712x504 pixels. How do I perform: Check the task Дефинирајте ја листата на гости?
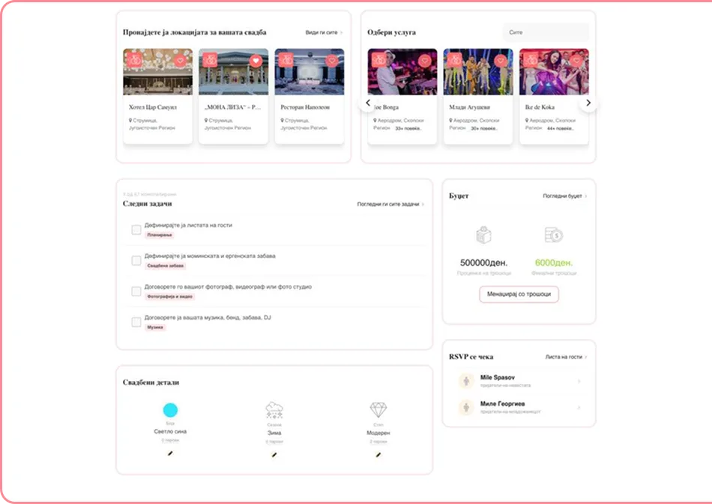[136, 229]
